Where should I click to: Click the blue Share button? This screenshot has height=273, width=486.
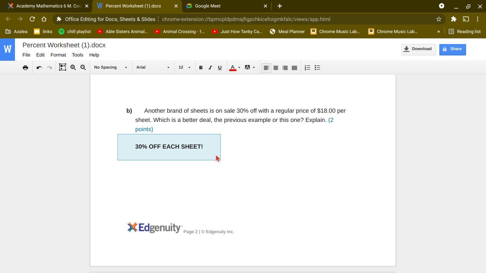(453, 49)
